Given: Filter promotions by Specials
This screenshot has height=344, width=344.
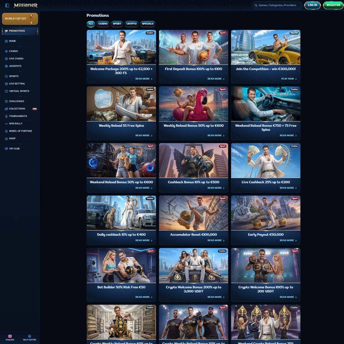Looking at the screenshot, I should (x=147, y=24).
